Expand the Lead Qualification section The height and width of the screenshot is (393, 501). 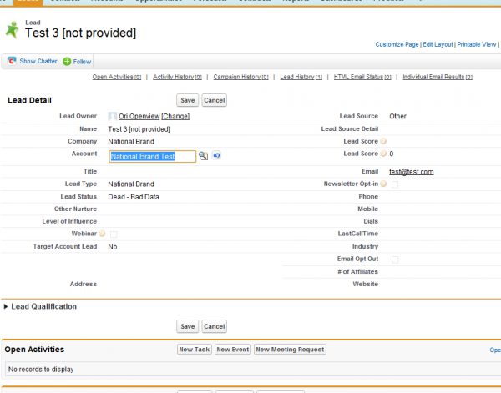tap(6, 306)
